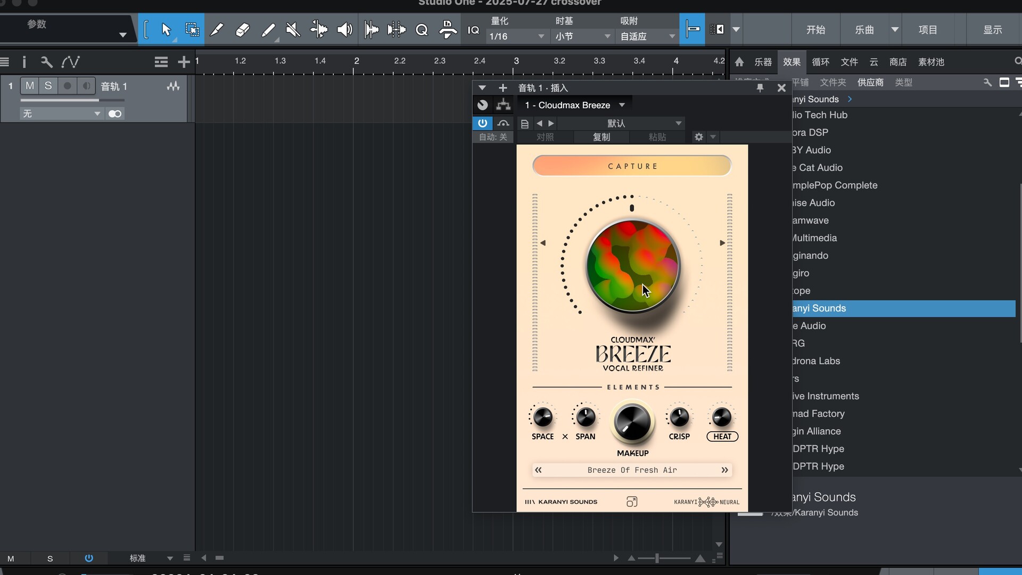
Task: Adjust the MAKEUP knob
Action: [x=632, y=422]
